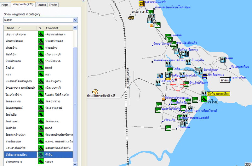Click the camera icon on the map
The width and height of the screenshot is (252, 166).
159,75
